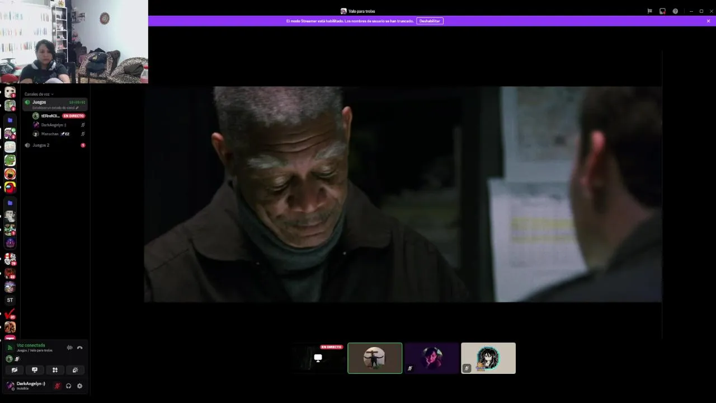This screenshot has height=403, width=716.
Task: Select the Juegos voice channel
Action: (x=55, y=104)
